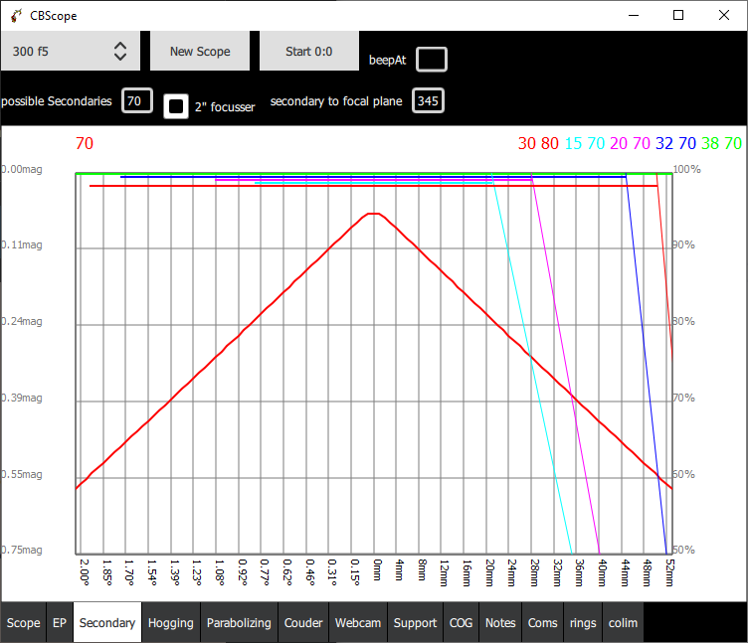Open the COG tab
Image resolution: width=748 pixels, height=643 pixels.
(x=461, y=622)
